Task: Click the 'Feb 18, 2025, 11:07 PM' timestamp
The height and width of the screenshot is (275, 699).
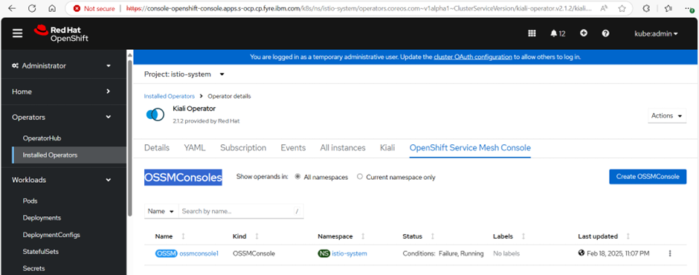Action: point(618,253)
